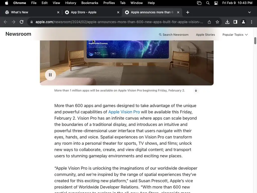Click the caption 'More than 1 million apps'

(x=120, y=90)
